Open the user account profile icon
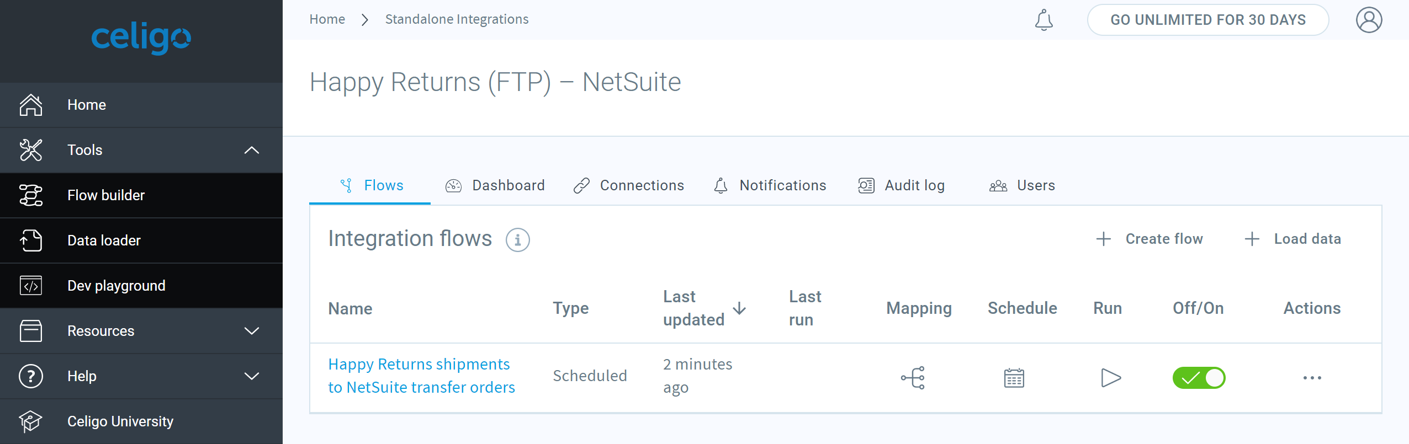The image size is (1409, 444). pos(1369,20)
